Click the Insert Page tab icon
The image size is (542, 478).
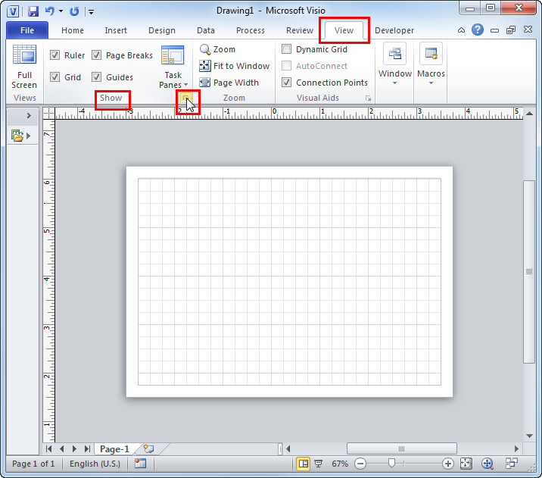148,449
